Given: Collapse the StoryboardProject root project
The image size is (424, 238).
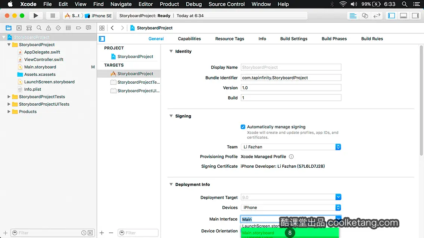Looking at the screenshot, I should pos(4,37).
